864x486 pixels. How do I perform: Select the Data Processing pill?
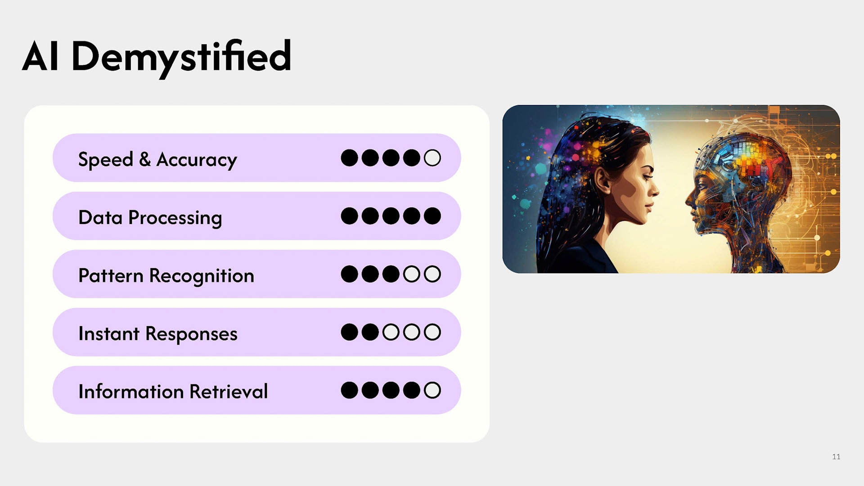click(x=256, y=216)
